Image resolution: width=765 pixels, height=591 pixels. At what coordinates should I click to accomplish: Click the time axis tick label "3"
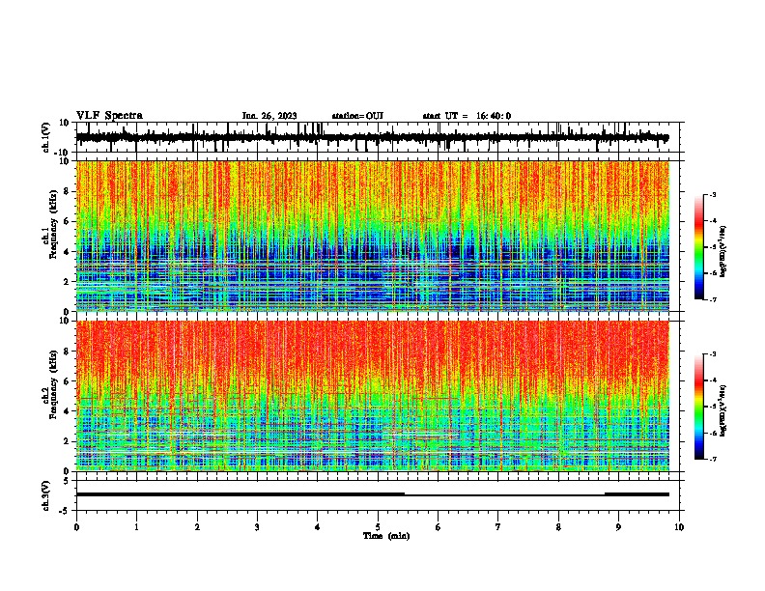pyautogui.click(x=257, y=527)
